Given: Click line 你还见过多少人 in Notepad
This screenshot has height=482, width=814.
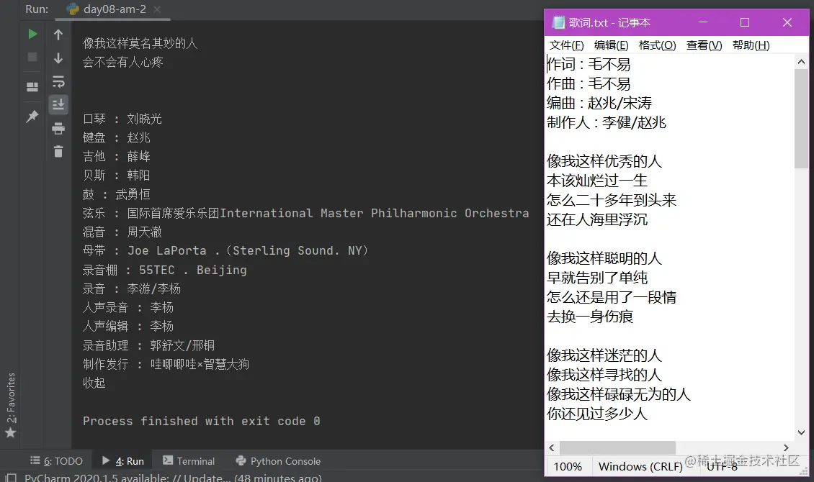Looking at the screenshot, I should [x=597, y=414].
